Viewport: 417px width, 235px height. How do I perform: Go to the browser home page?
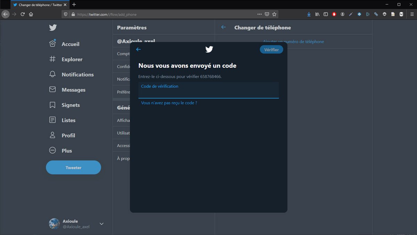31,14
